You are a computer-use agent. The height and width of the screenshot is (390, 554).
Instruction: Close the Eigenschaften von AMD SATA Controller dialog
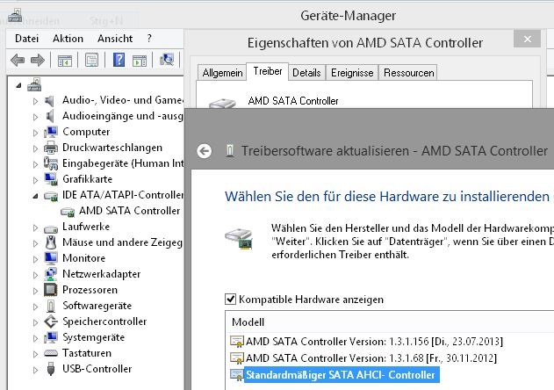(527, 39)
